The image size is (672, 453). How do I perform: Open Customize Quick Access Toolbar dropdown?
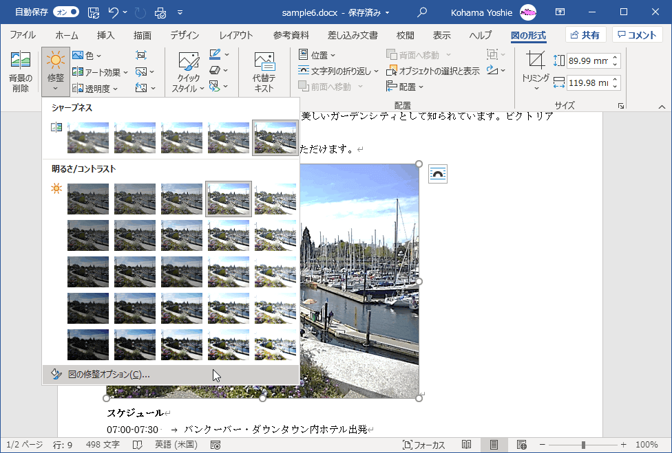tap(180, 12)
